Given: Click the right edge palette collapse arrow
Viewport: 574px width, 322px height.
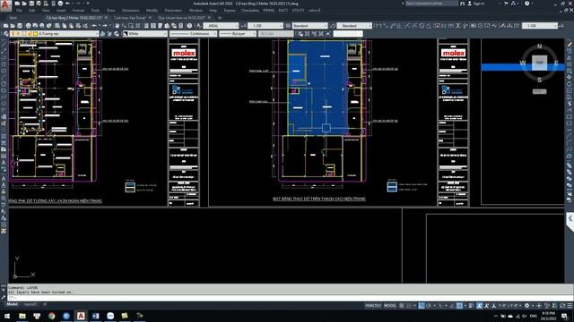Looking at the screenshot, I should [570, 218].
